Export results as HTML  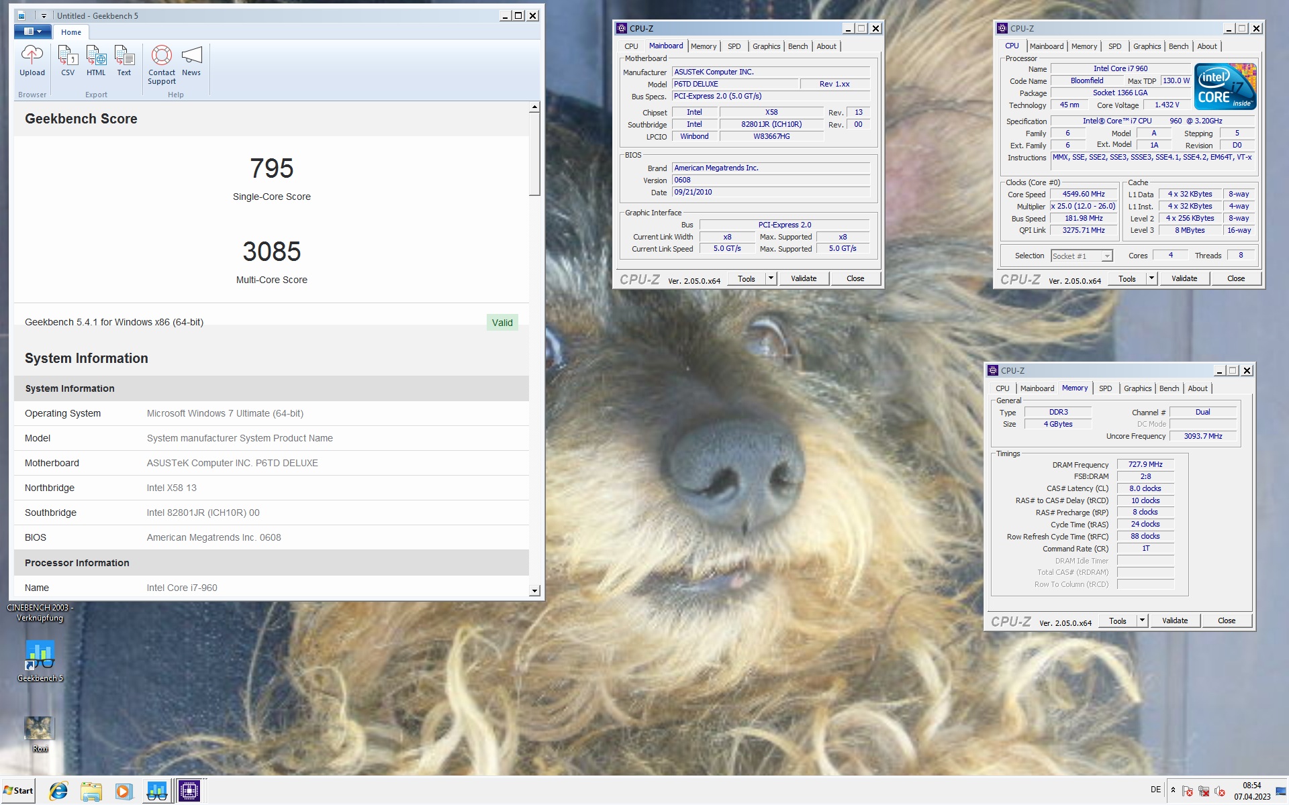click(x=96, y=61)
